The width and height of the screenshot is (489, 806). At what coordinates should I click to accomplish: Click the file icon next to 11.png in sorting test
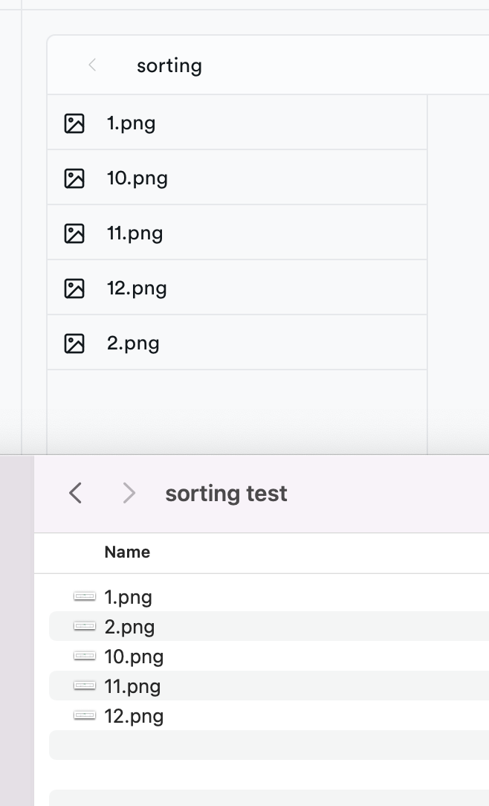[x=85, y=686]
